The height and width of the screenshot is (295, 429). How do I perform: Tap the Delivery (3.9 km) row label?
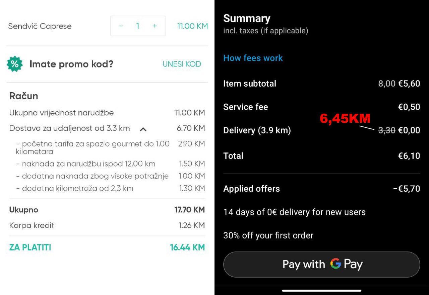pos(257,130)
